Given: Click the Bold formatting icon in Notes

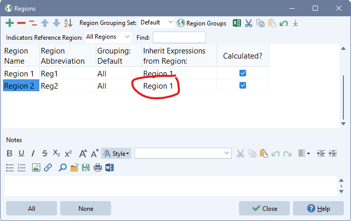Looking at the screenshot, I should tap(9, 153).
